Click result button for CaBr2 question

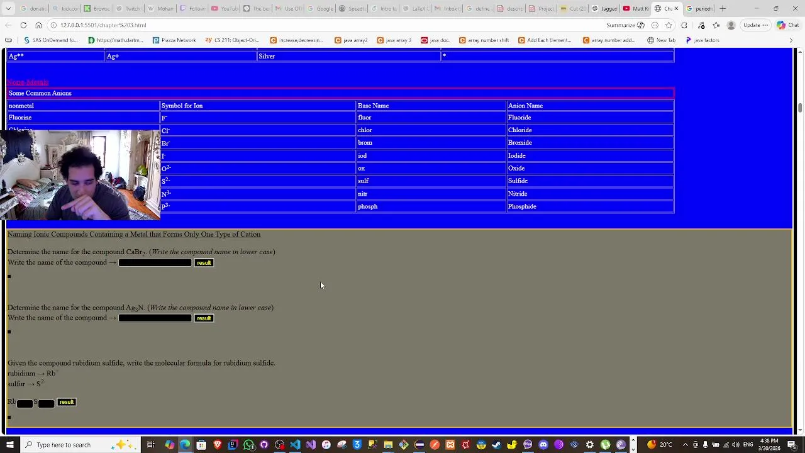204,263
